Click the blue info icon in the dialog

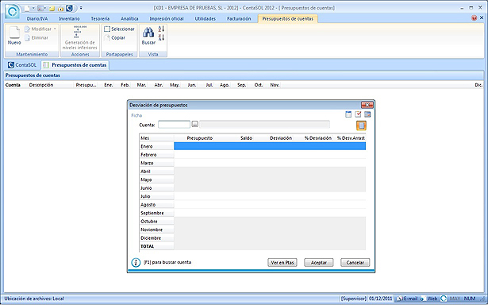click(136, 263)
